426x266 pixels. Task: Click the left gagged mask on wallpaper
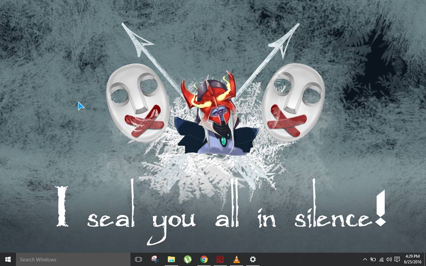click(137, 102)
